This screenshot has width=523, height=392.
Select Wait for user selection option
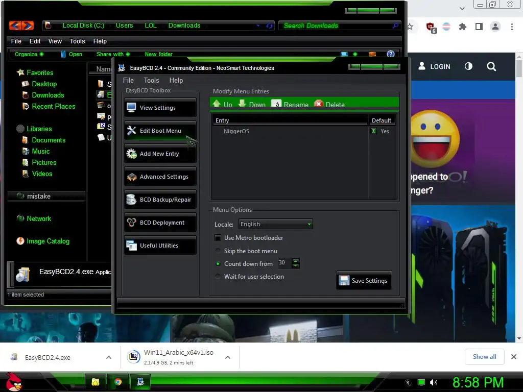click(218, 276)
